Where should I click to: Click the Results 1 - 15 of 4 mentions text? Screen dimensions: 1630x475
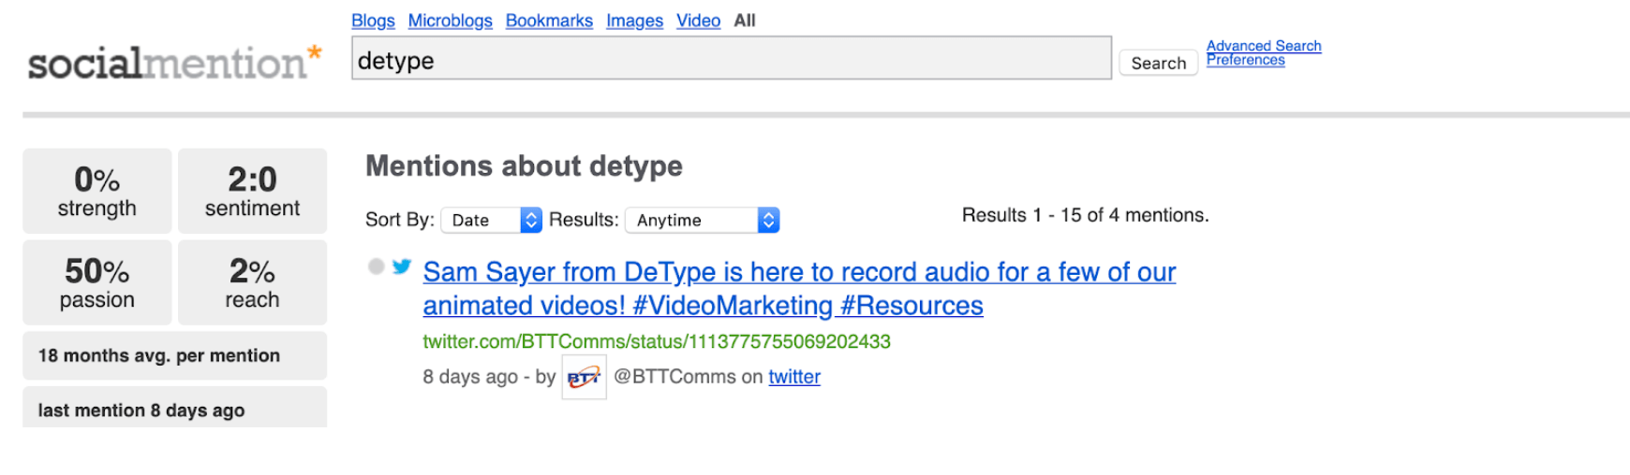pos(1085,215)
